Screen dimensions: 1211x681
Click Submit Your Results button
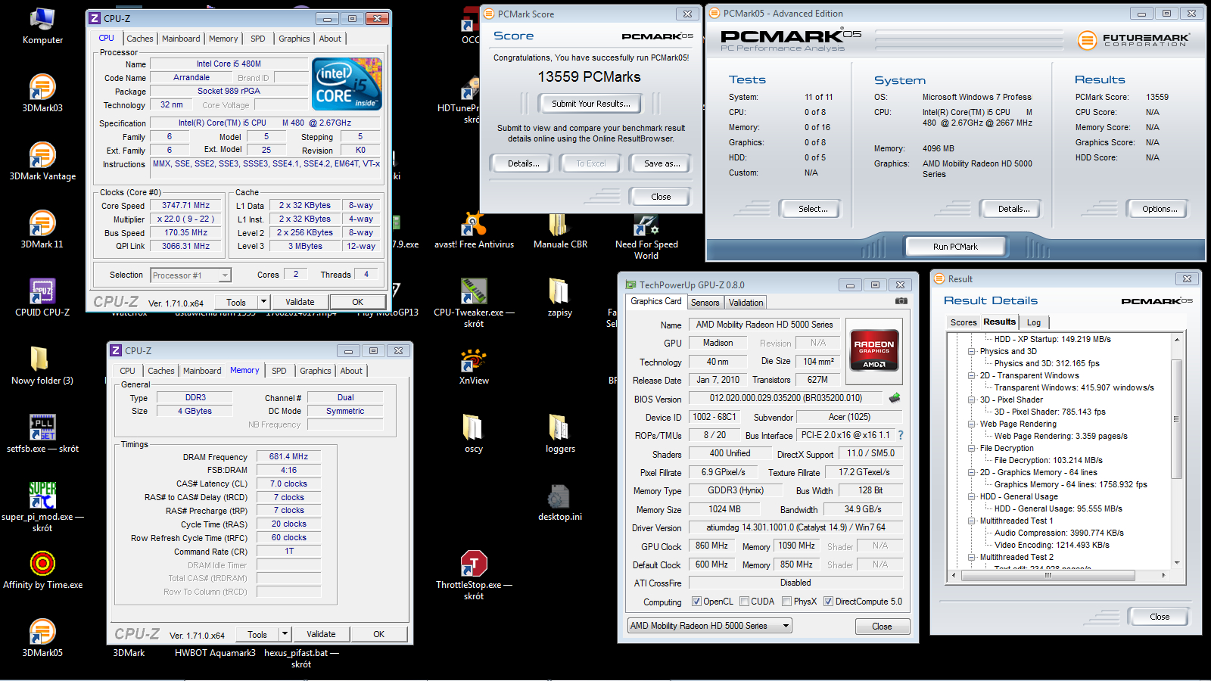590,104
